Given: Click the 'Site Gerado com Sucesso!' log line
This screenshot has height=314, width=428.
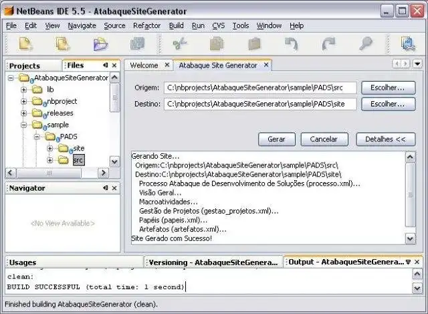Looking at the screenshot, I should (171, 238).
